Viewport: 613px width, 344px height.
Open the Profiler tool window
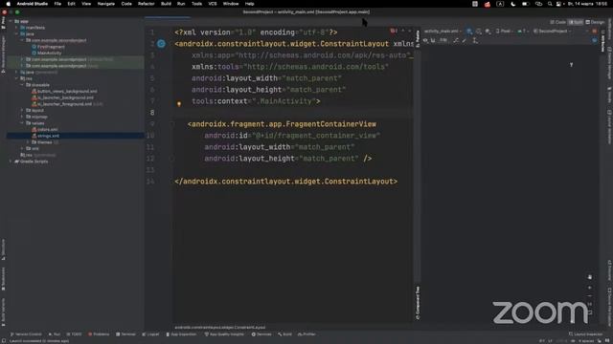306,334
